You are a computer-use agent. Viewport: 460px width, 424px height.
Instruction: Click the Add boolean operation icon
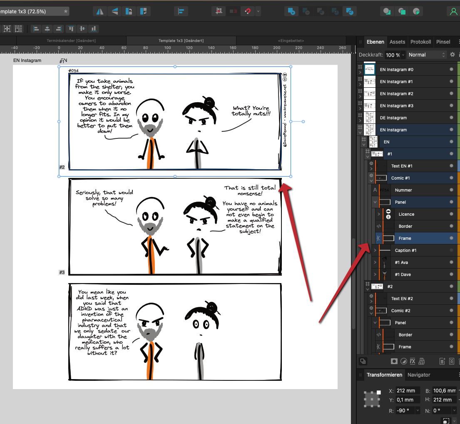tap(291, 11)
